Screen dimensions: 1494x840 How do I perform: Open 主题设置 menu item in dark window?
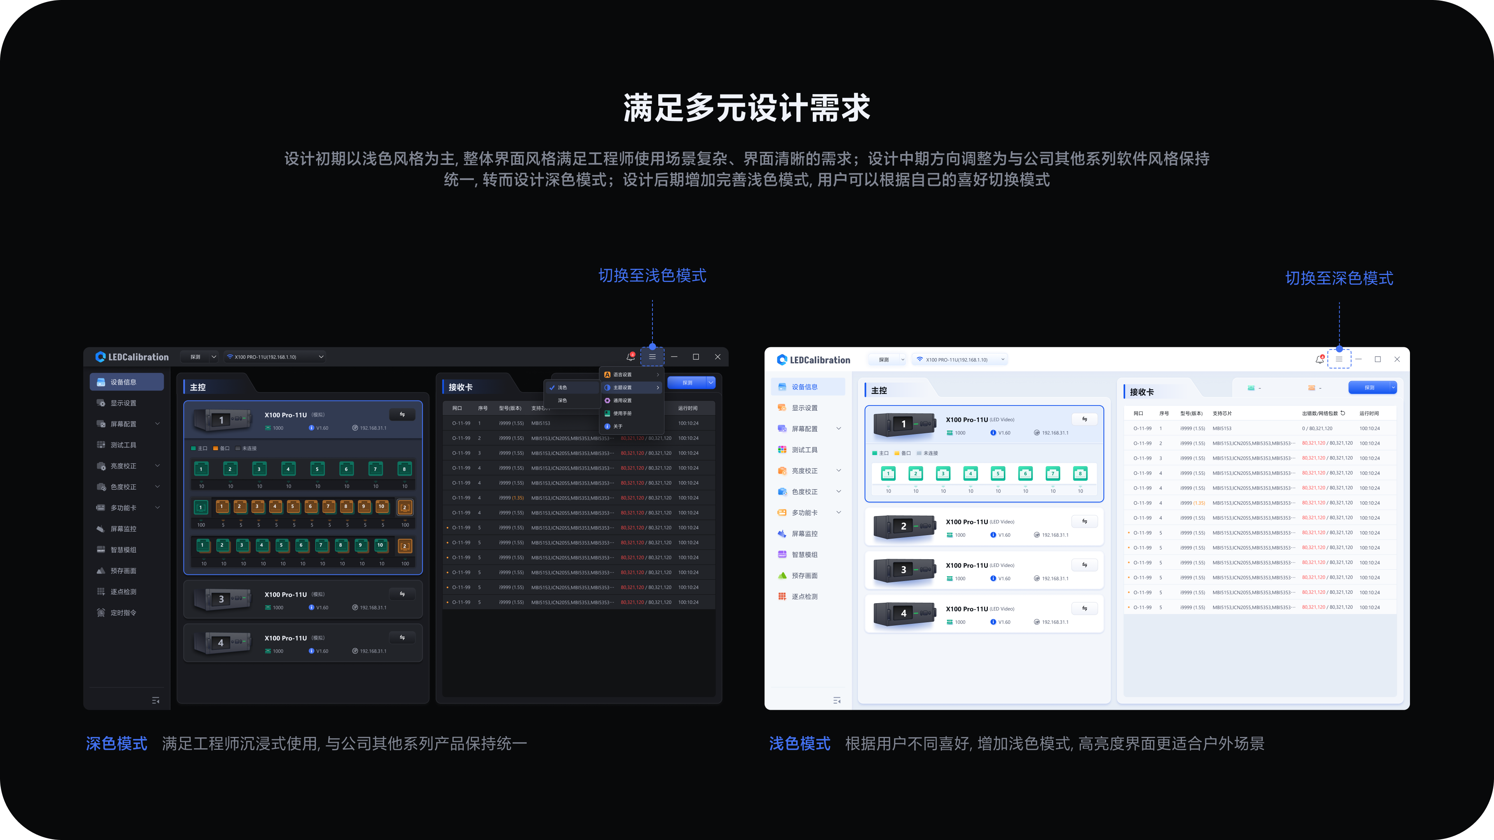pyautogui.click(x=631, y=387)
